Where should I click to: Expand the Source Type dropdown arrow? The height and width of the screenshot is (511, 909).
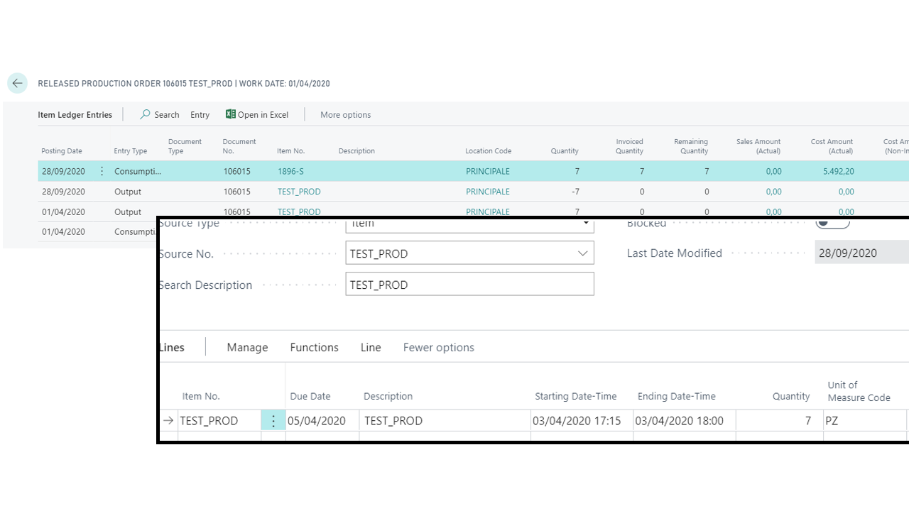(586, 224)
